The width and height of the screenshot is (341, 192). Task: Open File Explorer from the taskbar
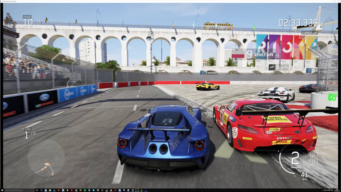[50, 190]
